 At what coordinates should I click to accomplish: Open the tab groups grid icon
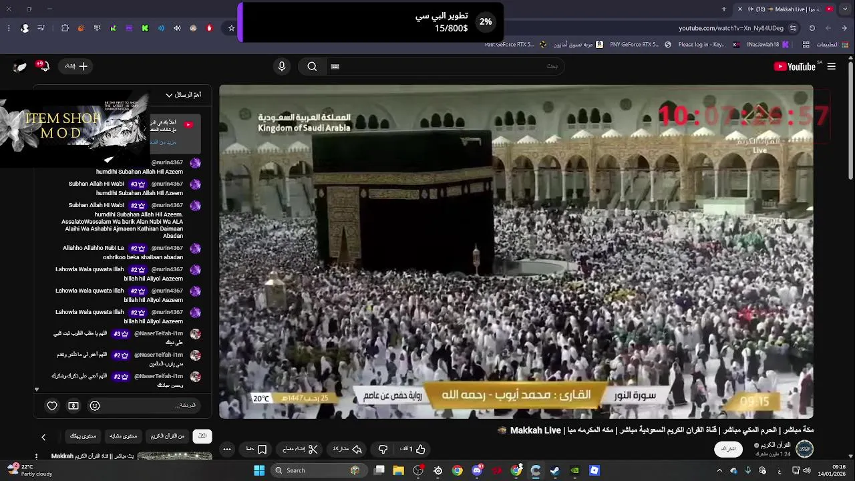[806, 45]
